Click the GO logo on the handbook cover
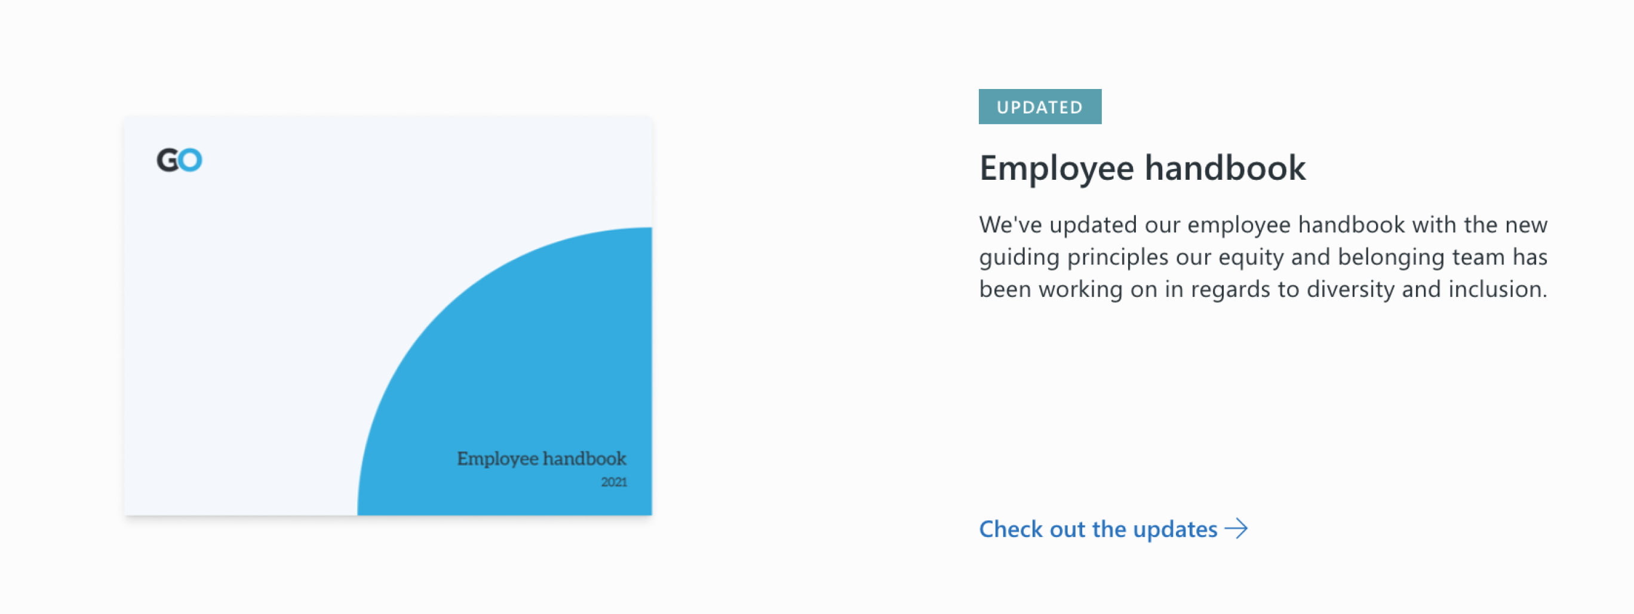The image size is (1634, 614). click(x=180, y=160)
